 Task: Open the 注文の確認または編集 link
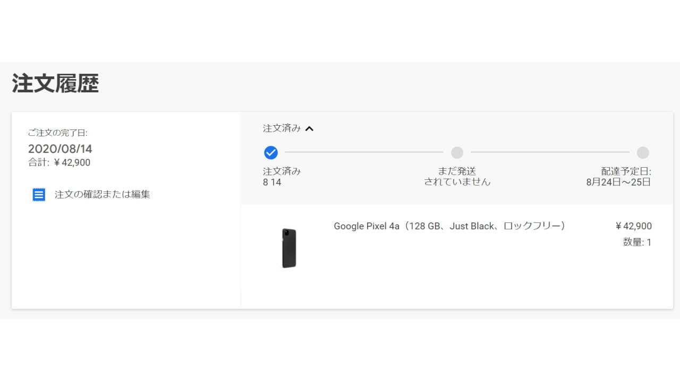tap(102, 195)
